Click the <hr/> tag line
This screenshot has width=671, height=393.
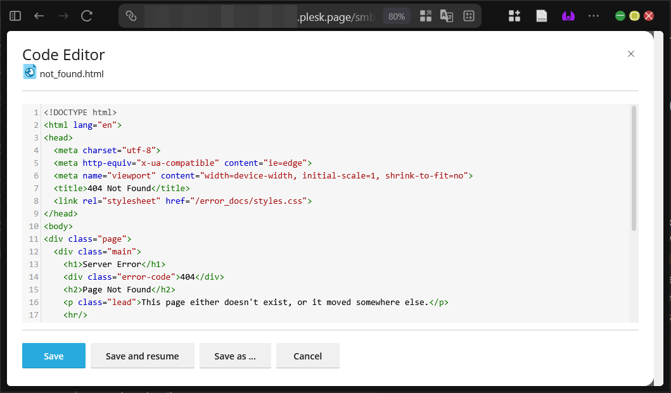point(75,315)
